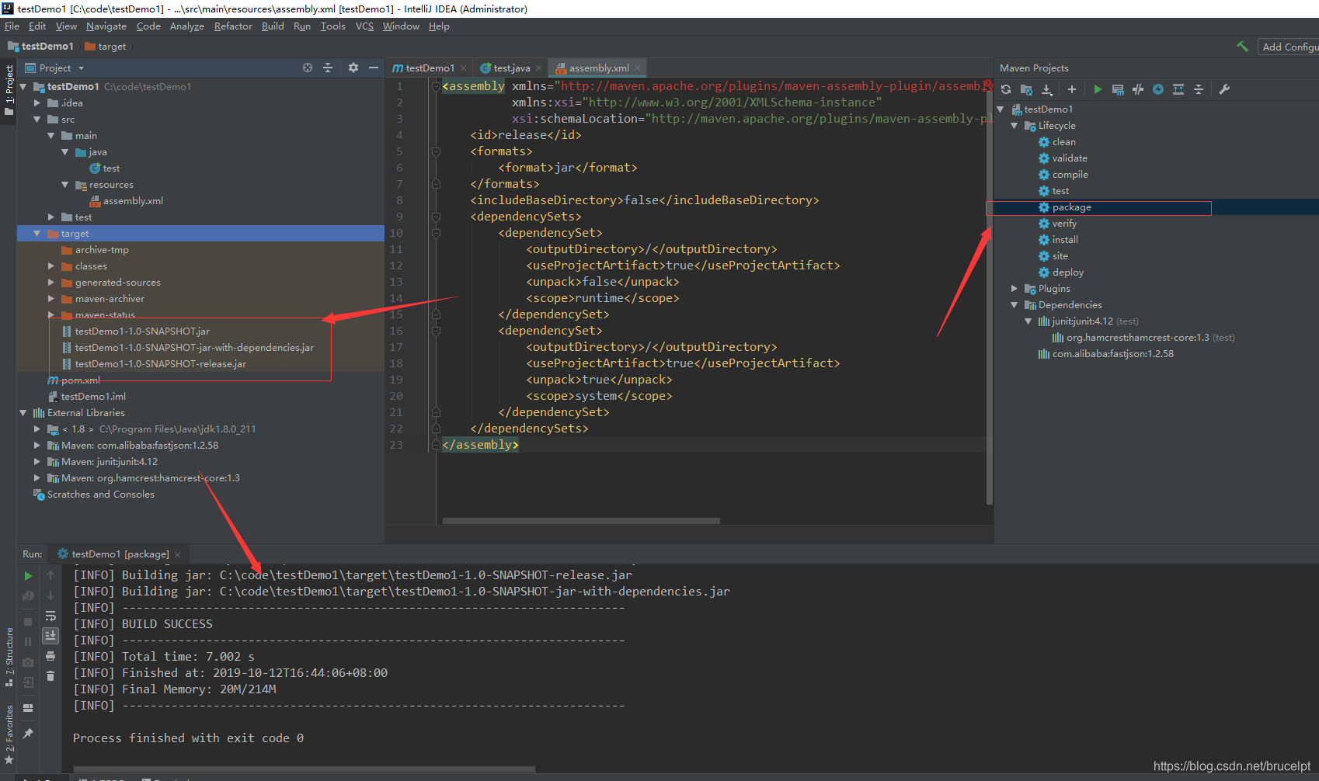The width and height of the screenshot is (1319, 781).
Task: Expand the .idea folder
Action: pos(37,103)
